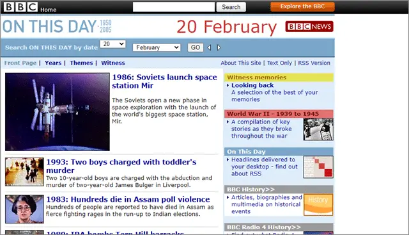This screenshot has height=235, width=409.
Task: Click the World War II newspaper thumbnail
Action: [318, 129]
